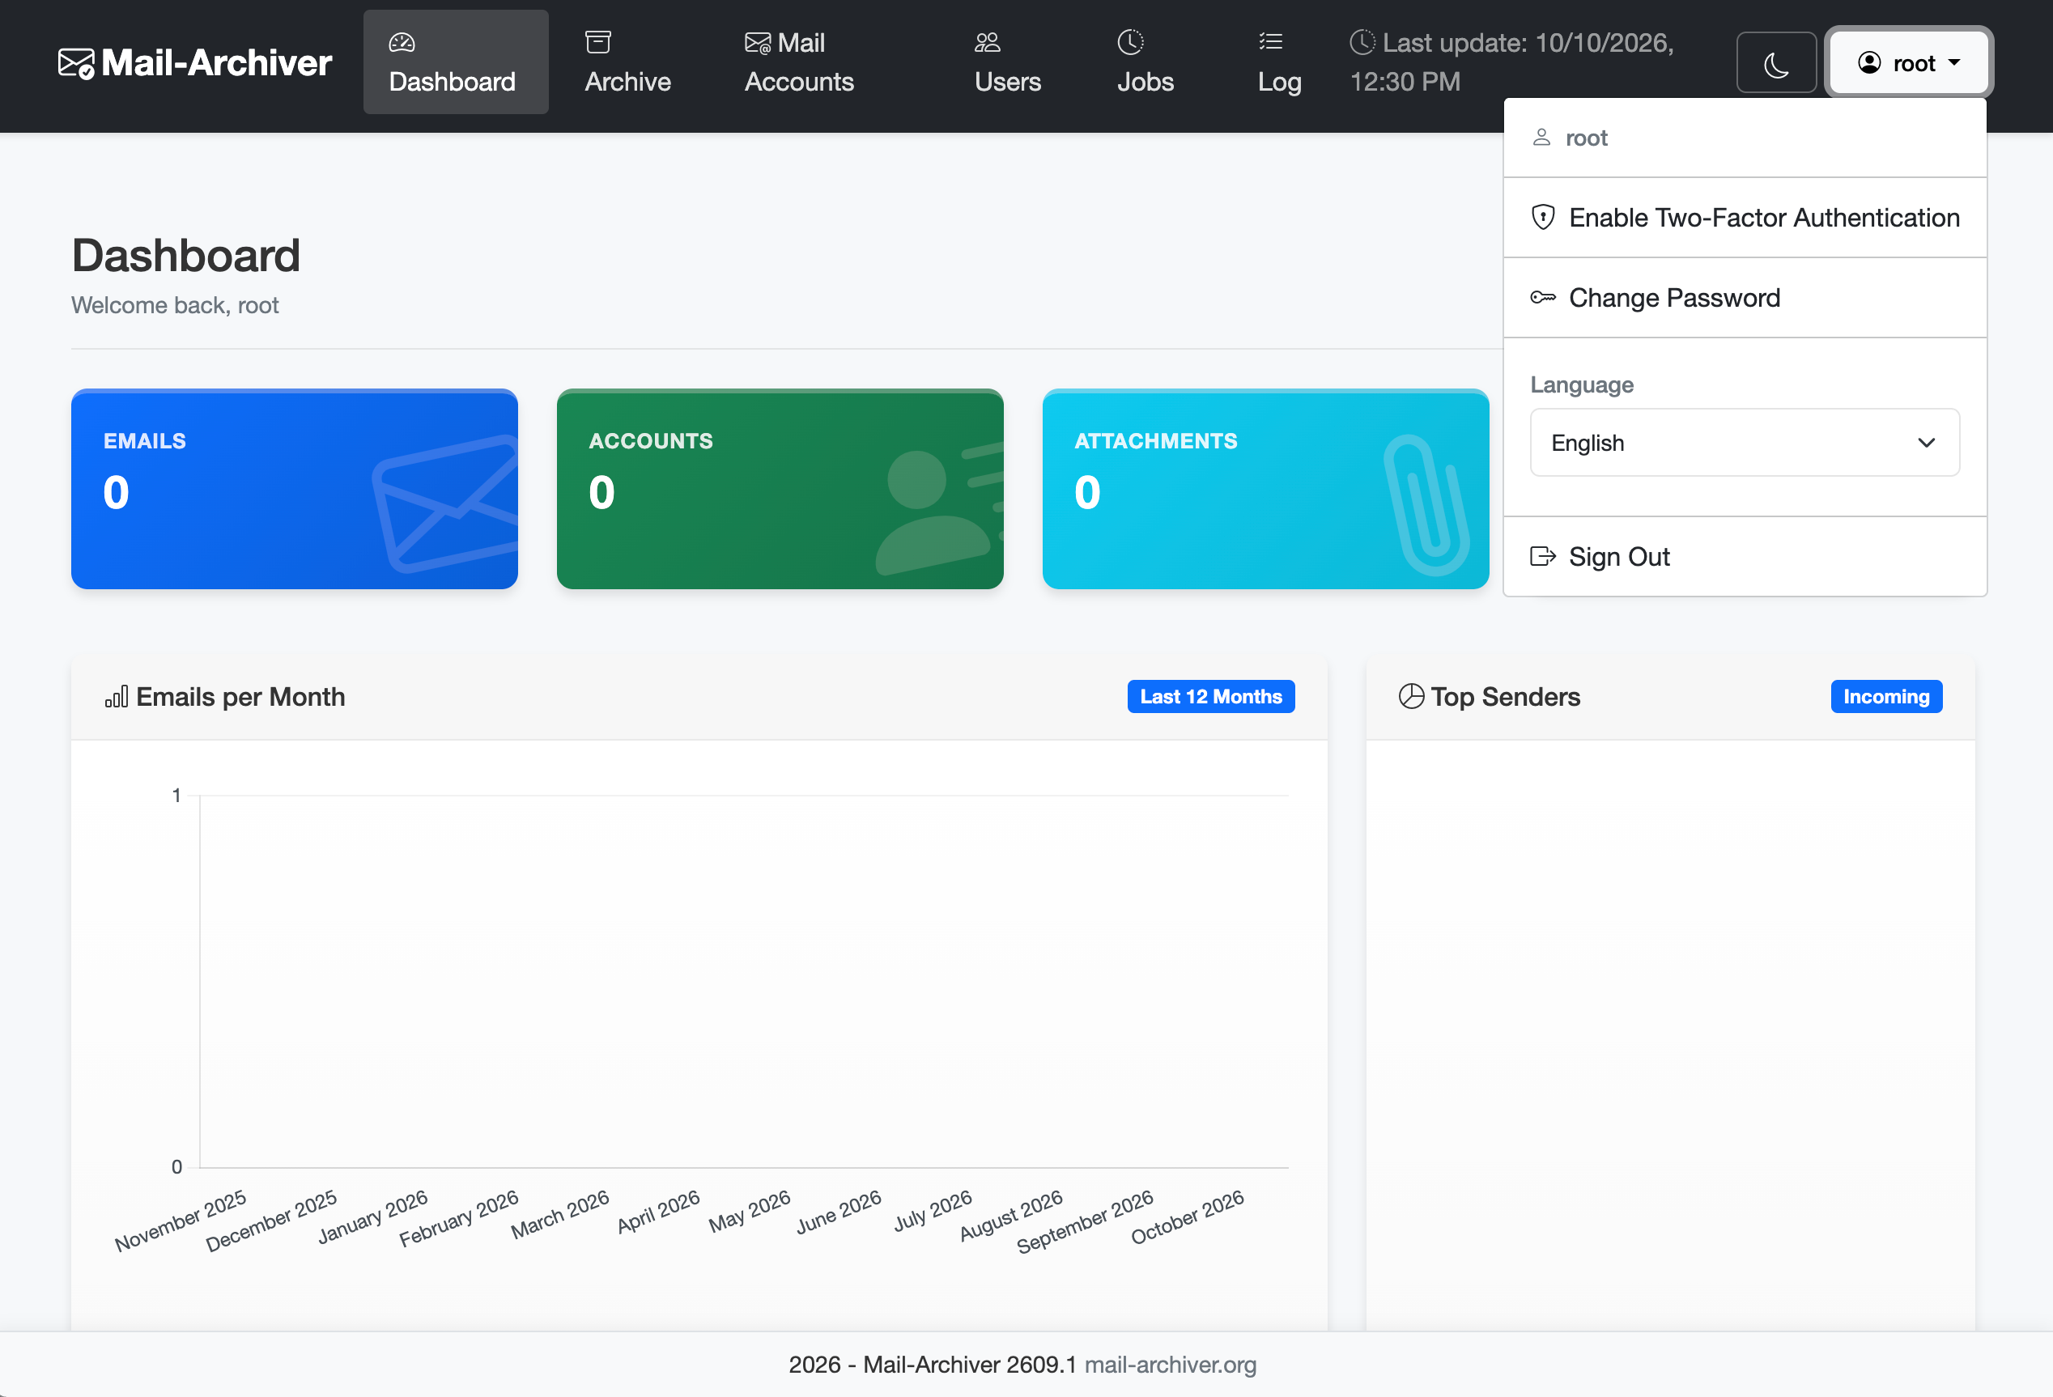Viewport: 2053px width, 1397px height.
Task: Click the paperclip graphic on Attachments card
Action: point(1426,505)
